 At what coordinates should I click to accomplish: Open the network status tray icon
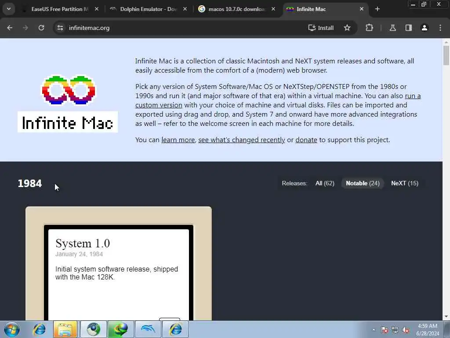coord(395,330)
